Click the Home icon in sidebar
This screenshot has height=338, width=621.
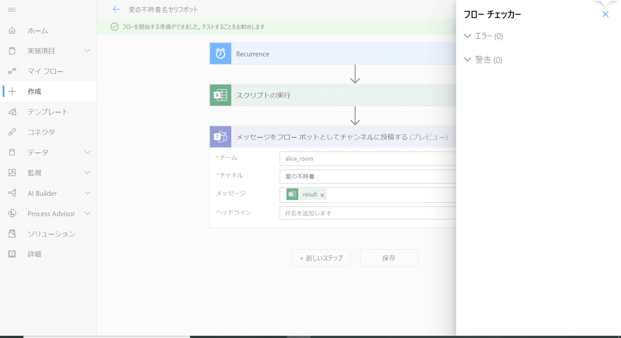coord(12,30)
